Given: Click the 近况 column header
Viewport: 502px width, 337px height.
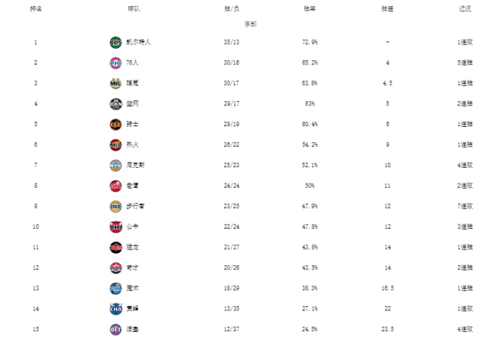Looking at the screenshot, I should pos(465,9).
